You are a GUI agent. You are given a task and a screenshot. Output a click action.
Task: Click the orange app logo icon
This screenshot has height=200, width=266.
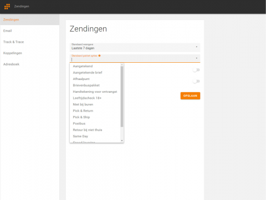click(7, 6)
